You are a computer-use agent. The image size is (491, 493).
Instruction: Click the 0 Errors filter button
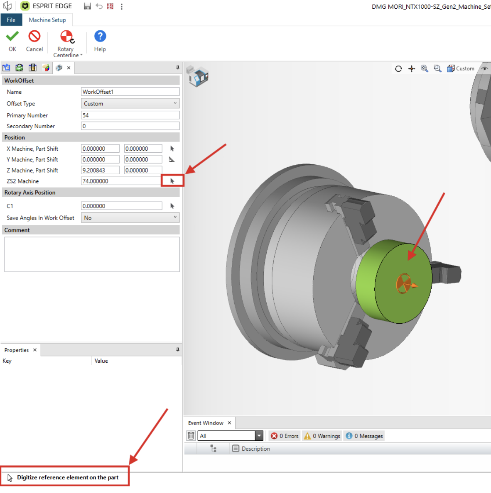285,436
